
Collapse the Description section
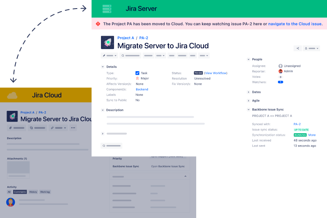[x=103, y=110]
